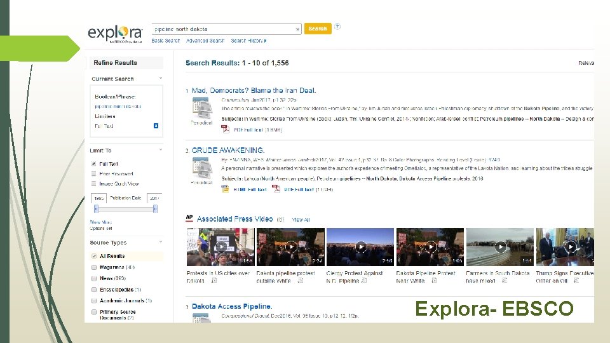Check the Magazines source type
Image resolution: width=610 pixels, height=343 pixels.
(94, 267)
